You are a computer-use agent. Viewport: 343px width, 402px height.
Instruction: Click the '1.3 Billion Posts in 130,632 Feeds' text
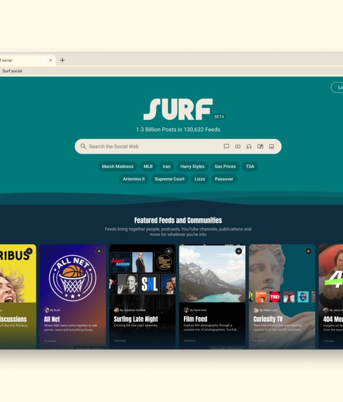pyautogui.click(x=178, y=130)
